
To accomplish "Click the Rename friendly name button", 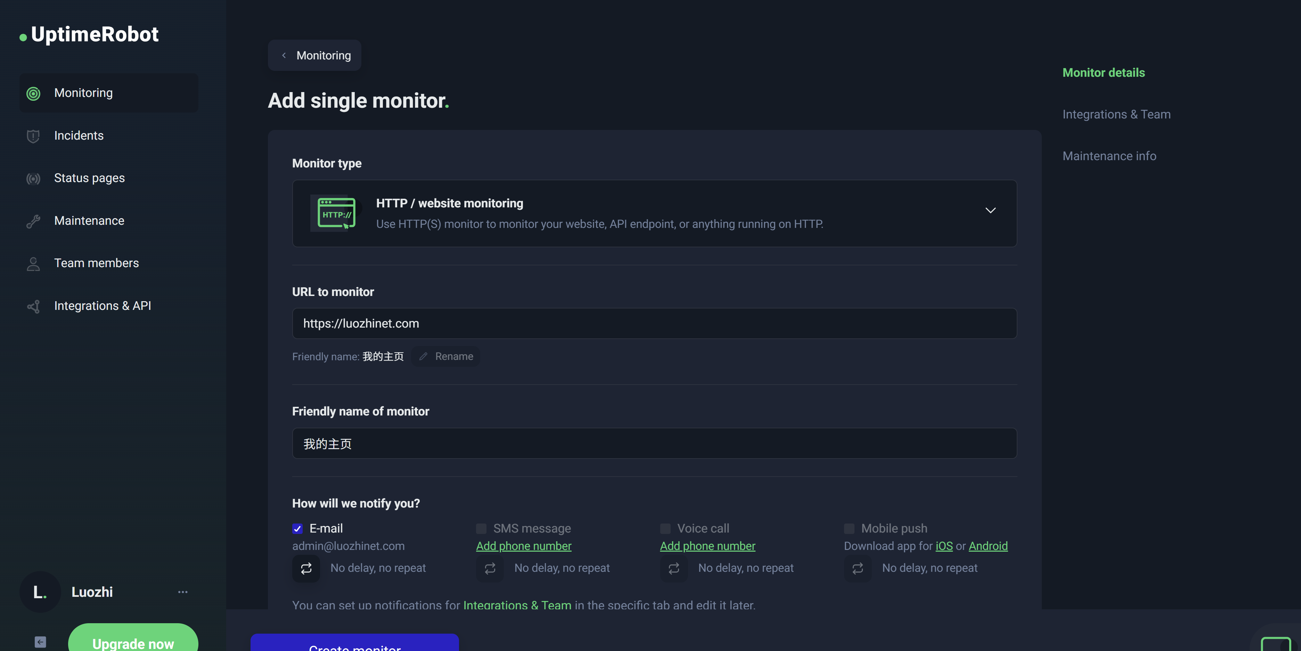I will pyautogui.click(x=446, y=356).
